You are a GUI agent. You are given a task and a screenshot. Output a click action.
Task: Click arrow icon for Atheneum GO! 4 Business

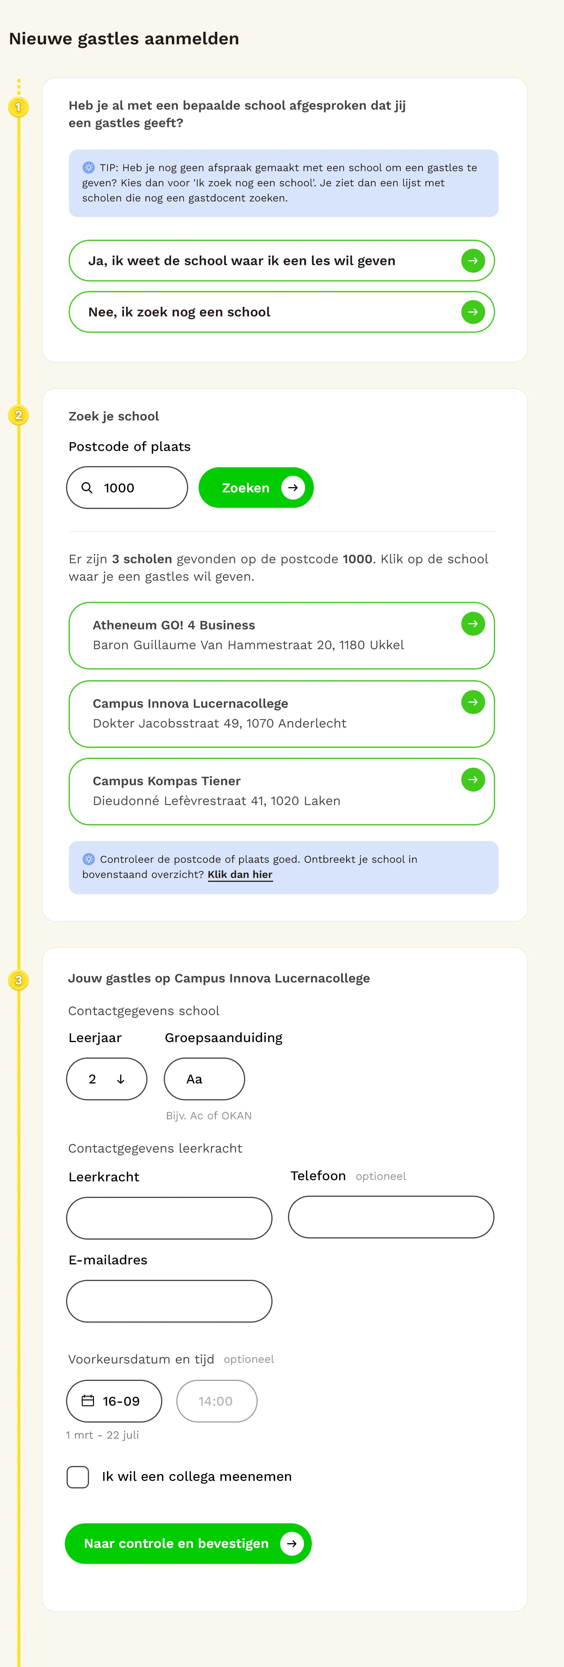(473, 624)
